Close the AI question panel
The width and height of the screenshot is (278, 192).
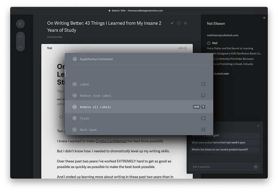click(258, 126)
